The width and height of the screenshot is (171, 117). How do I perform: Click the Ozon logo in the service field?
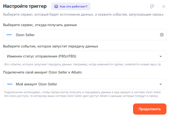pyautogui.click(x=9, y=35)
